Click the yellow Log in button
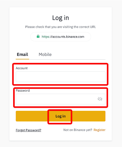Viewport: 122px width, 147px height. click(x=61, y=116)
